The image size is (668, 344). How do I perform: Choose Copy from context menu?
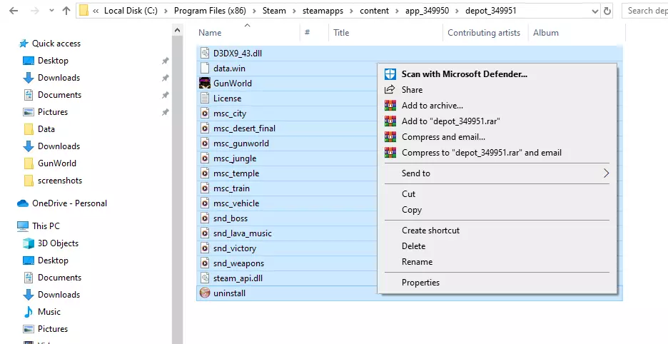tap(497, 210)
